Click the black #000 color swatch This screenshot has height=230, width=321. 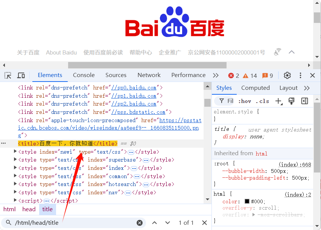pyautogui.click(x=247, y=201)
